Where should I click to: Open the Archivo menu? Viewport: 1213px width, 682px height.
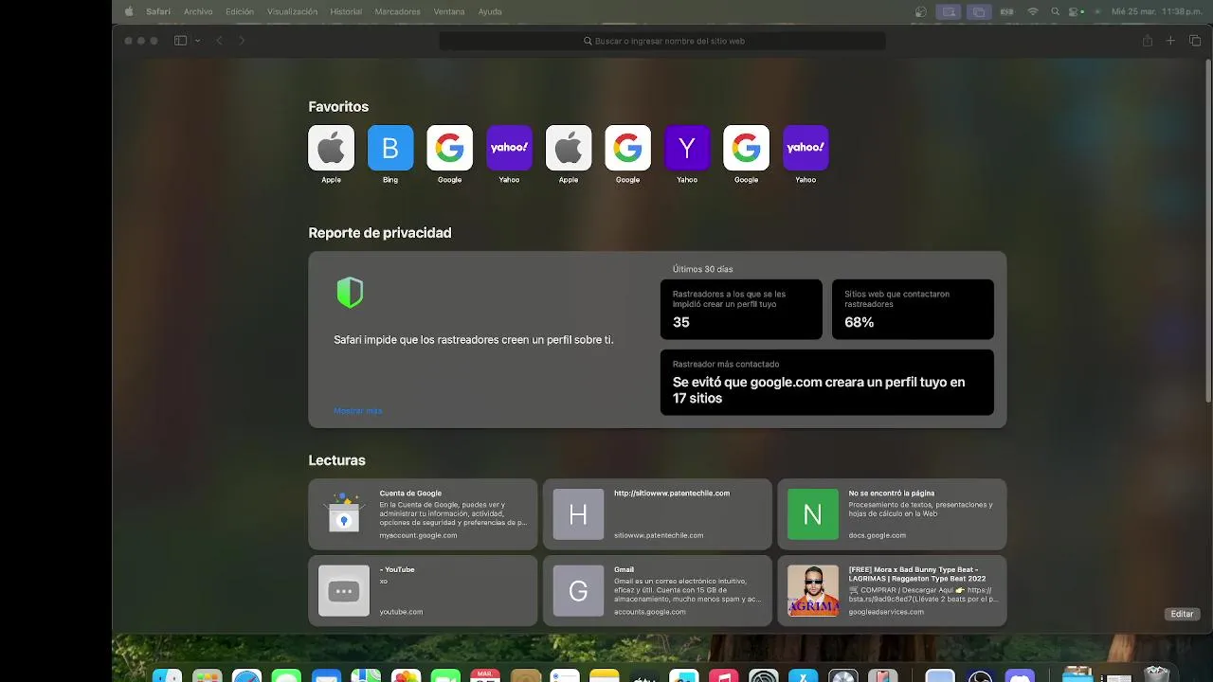pyautogui.click(x=198, y=11)
